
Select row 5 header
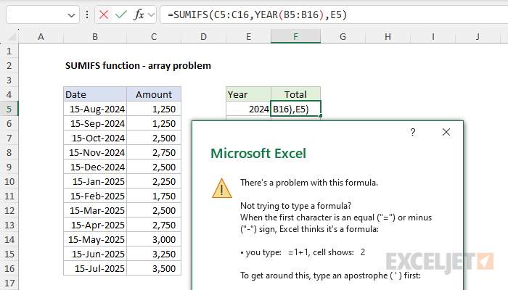click(x=9, y=109)
